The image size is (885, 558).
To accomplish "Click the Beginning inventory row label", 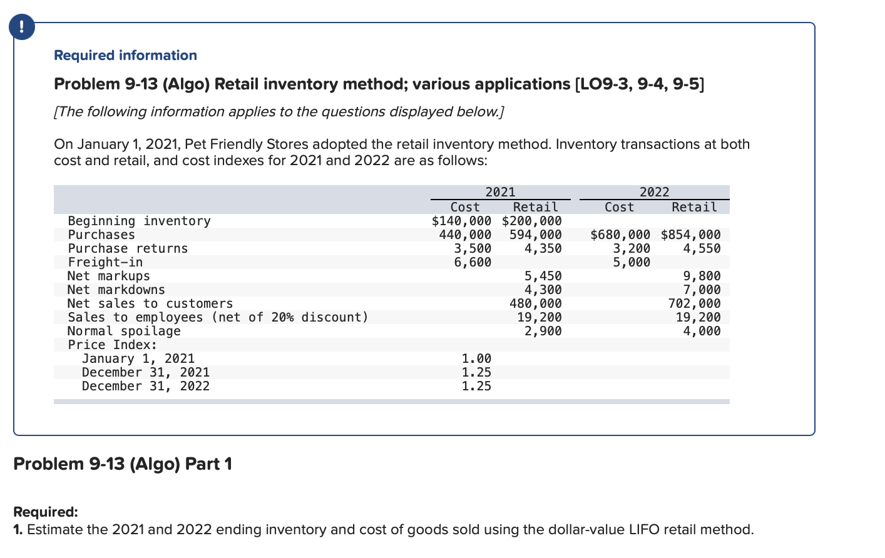I will click(x=139, y=221).
